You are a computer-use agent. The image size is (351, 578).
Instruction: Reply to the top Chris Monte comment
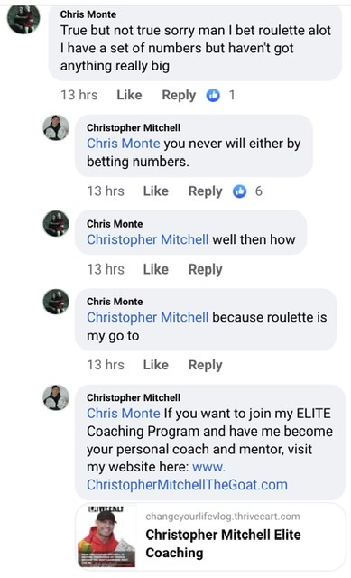(179, 95)
